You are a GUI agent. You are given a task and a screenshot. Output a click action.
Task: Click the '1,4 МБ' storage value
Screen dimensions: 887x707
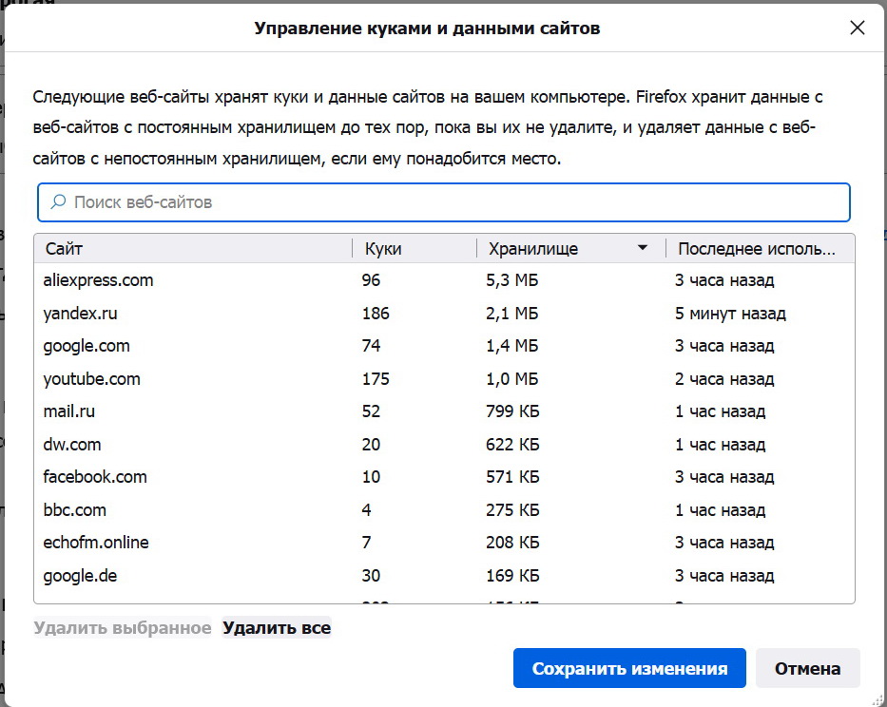511,346
